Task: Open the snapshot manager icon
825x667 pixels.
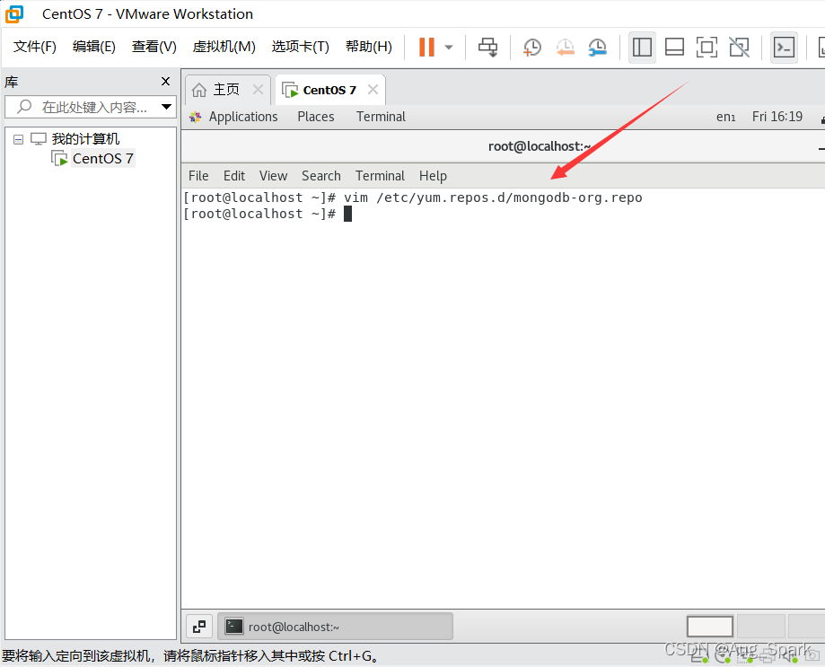Action: point(597,47)
